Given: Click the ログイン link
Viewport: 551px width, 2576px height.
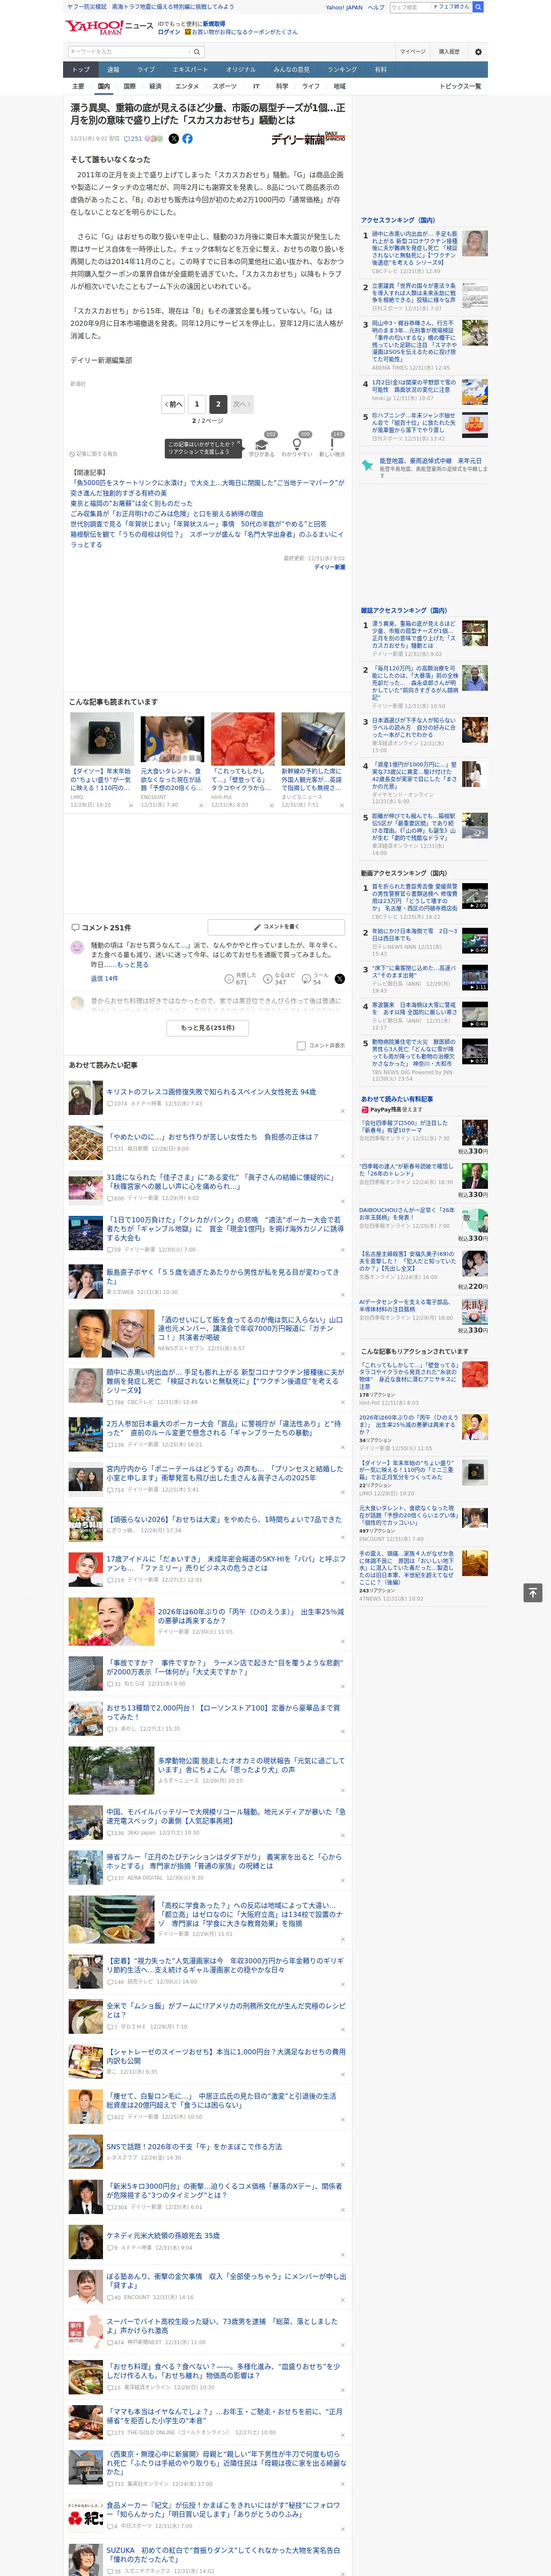Looking at the screenshot, I should click(x=169, y=32).
